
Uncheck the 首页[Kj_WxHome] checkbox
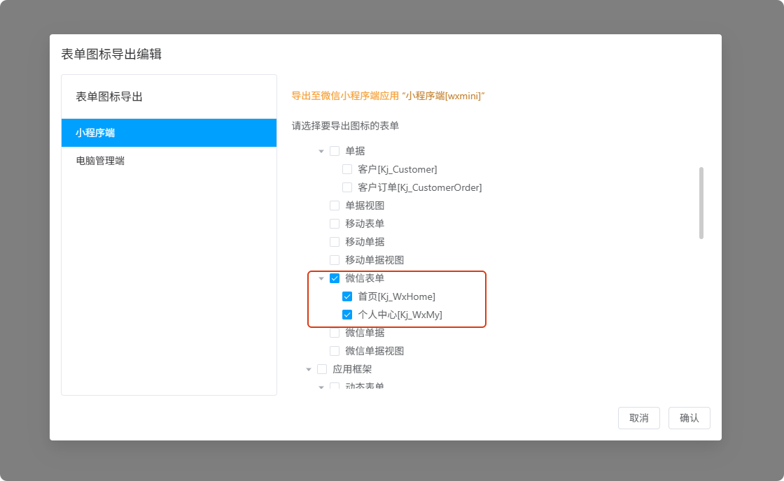(347, 296)
